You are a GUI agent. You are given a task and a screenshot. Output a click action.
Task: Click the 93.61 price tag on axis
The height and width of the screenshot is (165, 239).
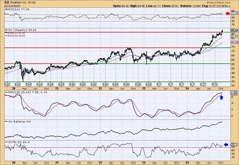point(234,31)
